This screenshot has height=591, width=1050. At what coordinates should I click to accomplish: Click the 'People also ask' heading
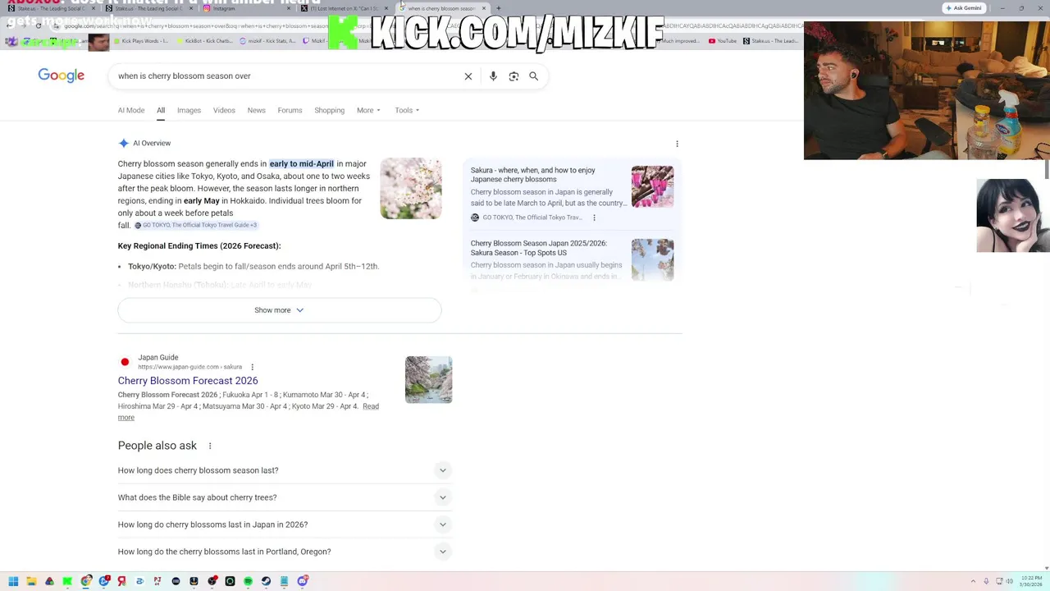157,446
